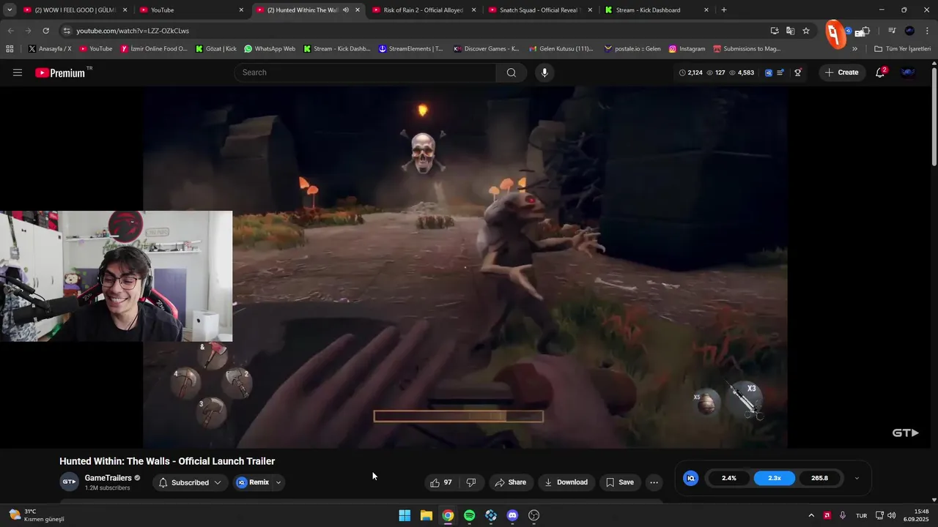Open the Discover Games bookmark

pos(486,49)
